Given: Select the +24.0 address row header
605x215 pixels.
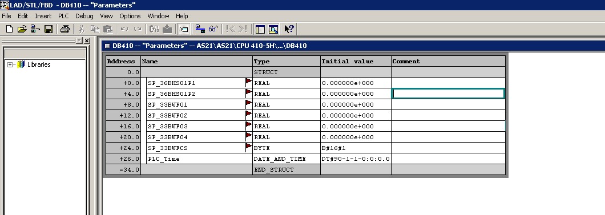Looking at the screenshot, I should point(123,148).
